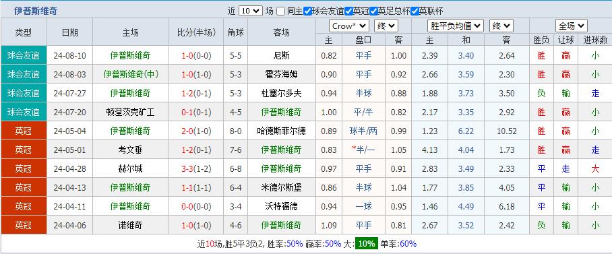Click the 日期 column header
Screen dimensions: 612x254
[x=70, y=32]
